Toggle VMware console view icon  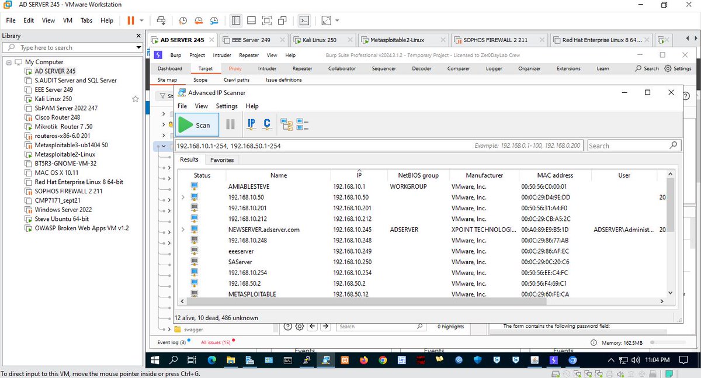tap(304, 20)
